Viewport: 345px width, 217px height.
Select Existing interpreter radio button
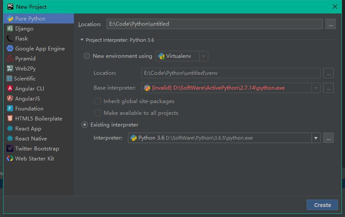click(85, 125)
